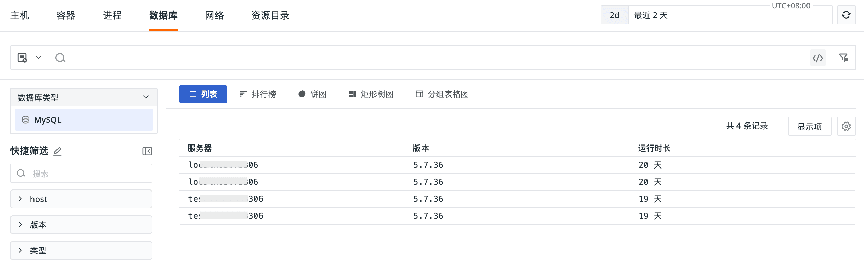864x268 pixels.
Task: Click the edit pencil next to 快捷筛选
Action: (x=58, y=151)
